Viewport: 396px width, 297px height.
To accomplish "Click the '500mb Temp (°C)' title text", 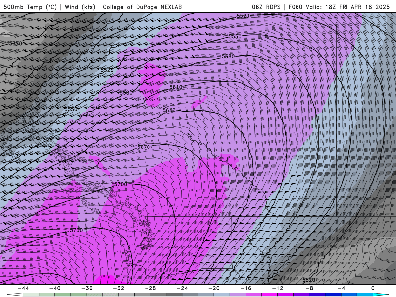I will pyautogui.click(x=30, y=7).
